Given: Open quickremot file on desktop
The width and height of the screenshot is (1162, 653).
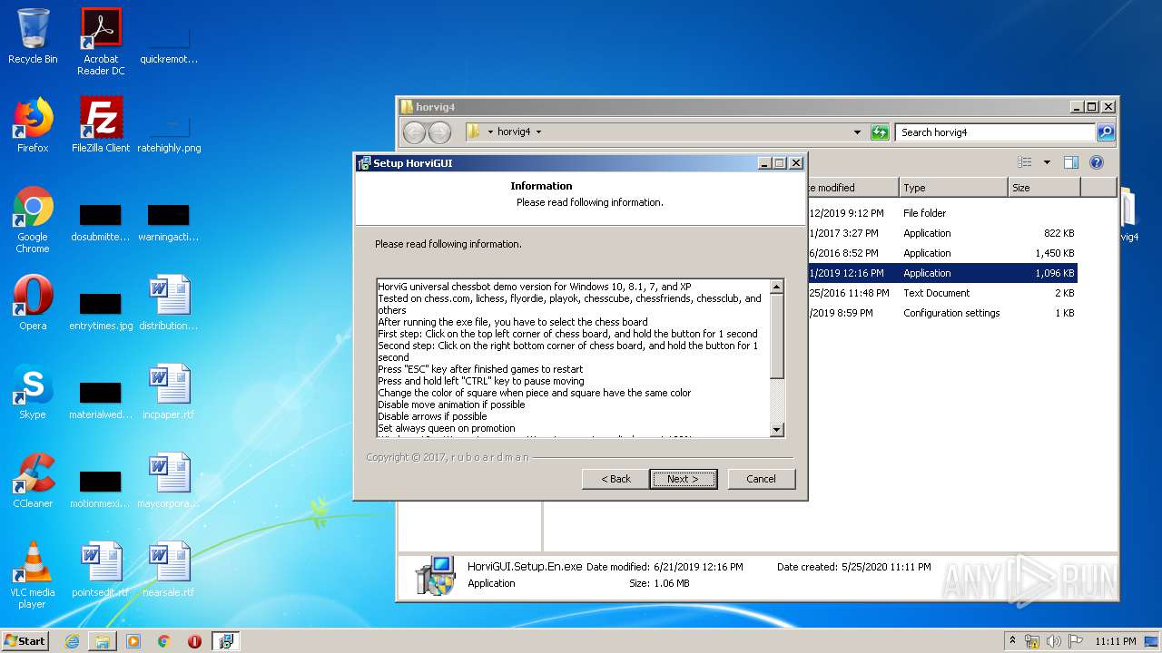Looking at the screenshot, I should tap(169, 45).
